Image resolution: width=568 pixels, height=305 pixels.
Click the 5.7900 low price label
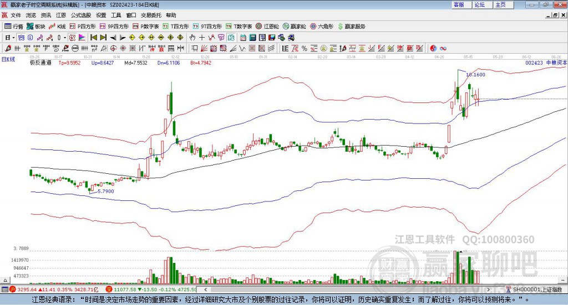pos(106,191)
